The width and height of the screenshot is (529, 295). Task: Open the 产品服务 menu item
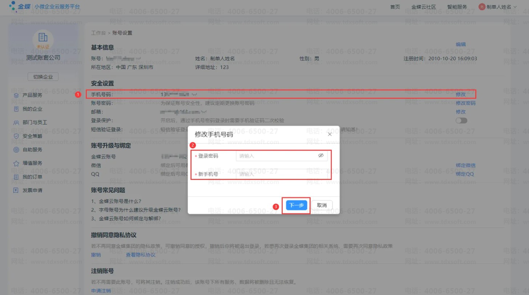[x=32, y=95]
